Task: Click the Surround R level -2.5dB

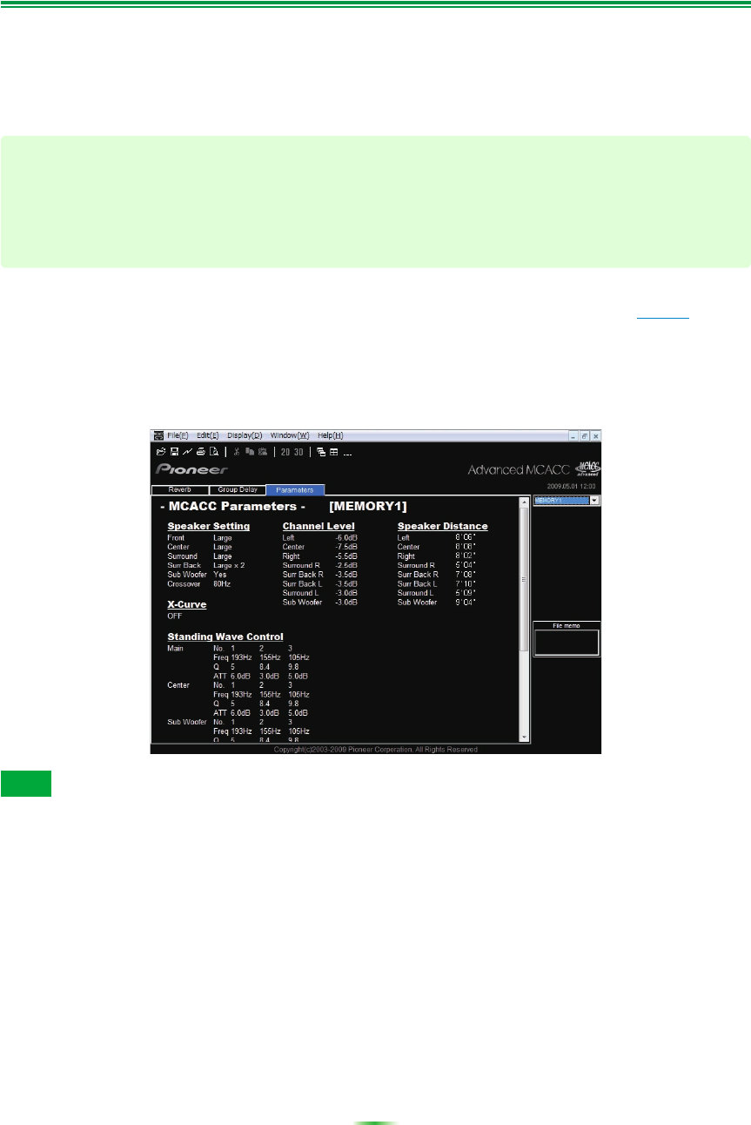Action: click(346, 565)
